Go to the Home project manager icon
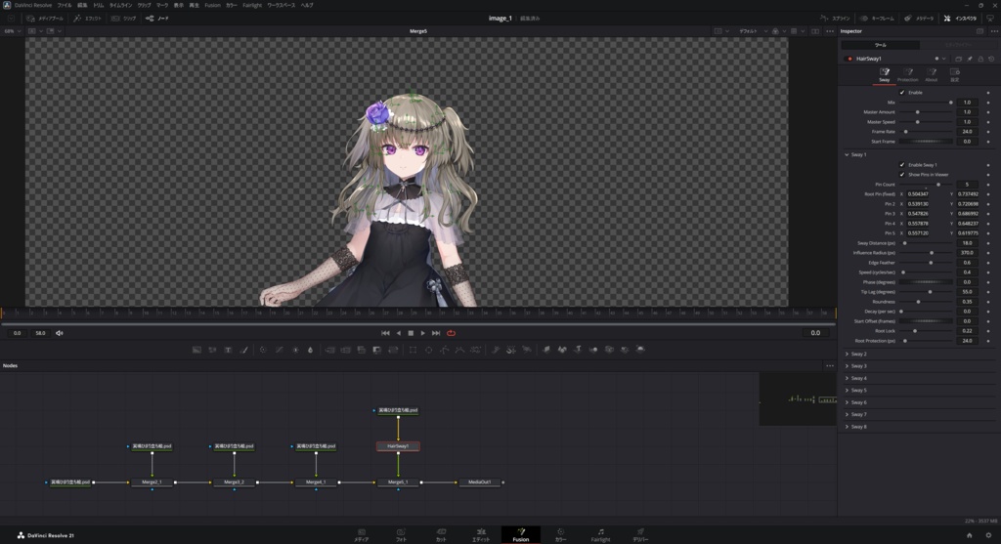The height and width of the screenshot is (544, 1001). click(969, 536)
